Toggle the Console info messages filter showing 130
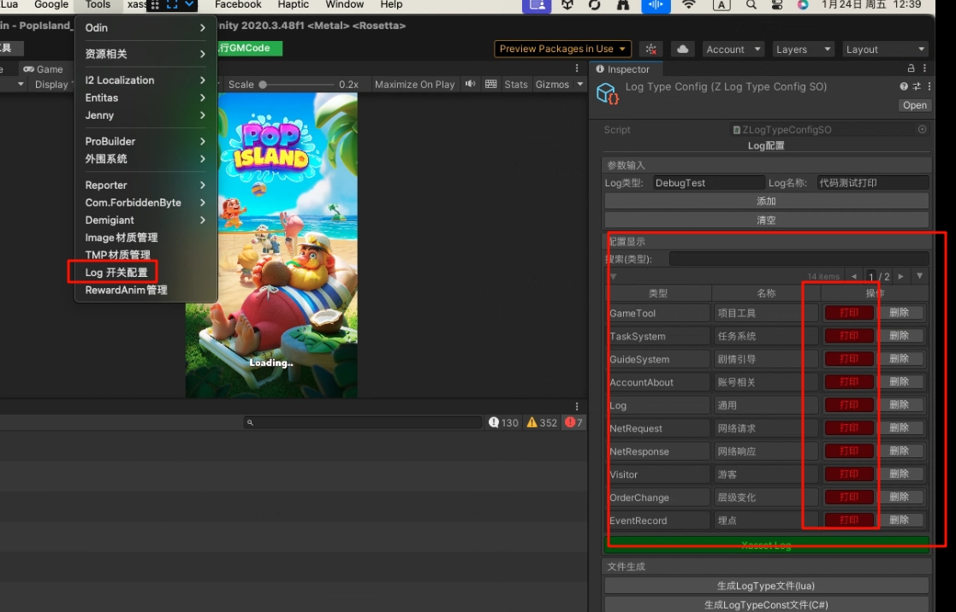This screenshot has width=956, height=612. coord(503,422)
